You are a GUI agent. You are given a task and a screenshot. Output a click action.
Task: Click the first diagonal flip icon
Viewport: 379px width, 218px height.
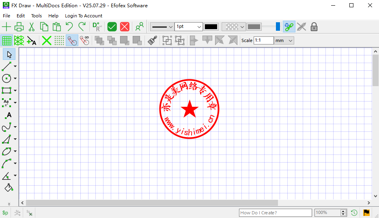click(x=220, y=40)
